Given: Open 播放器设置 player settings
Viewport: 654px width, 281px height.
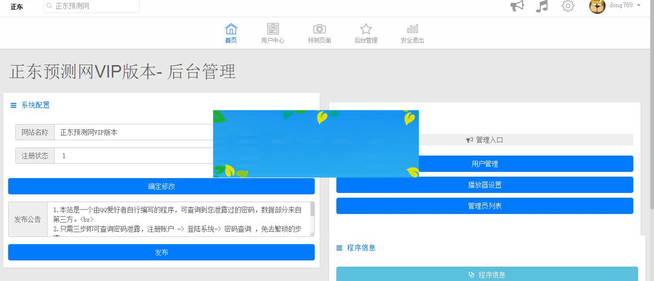Looking at the screenshot, I should click(x=485, y=185).
